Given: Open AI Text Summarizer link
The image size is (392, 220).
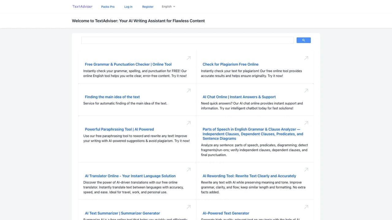Looking at the screenshot, I should pyautogui.click(x=123, y=213).
